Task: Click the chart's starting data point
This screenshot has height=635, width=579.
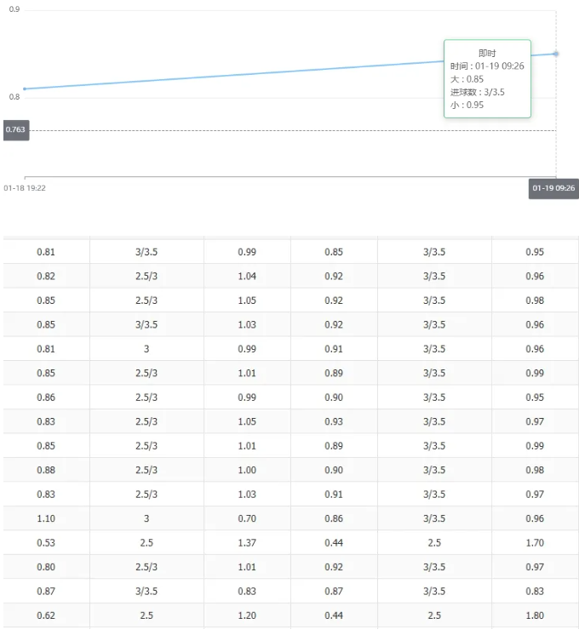Action: (x=25, y=89)
